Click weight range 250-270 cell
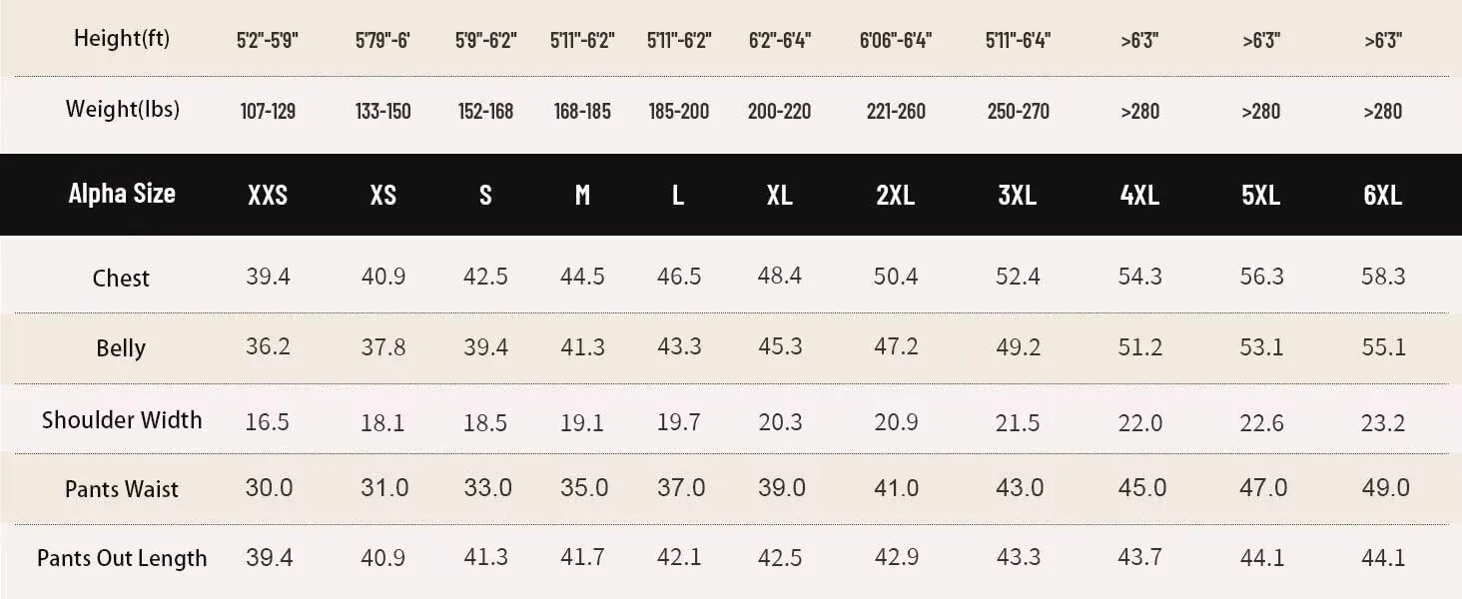 point(1018,111)
